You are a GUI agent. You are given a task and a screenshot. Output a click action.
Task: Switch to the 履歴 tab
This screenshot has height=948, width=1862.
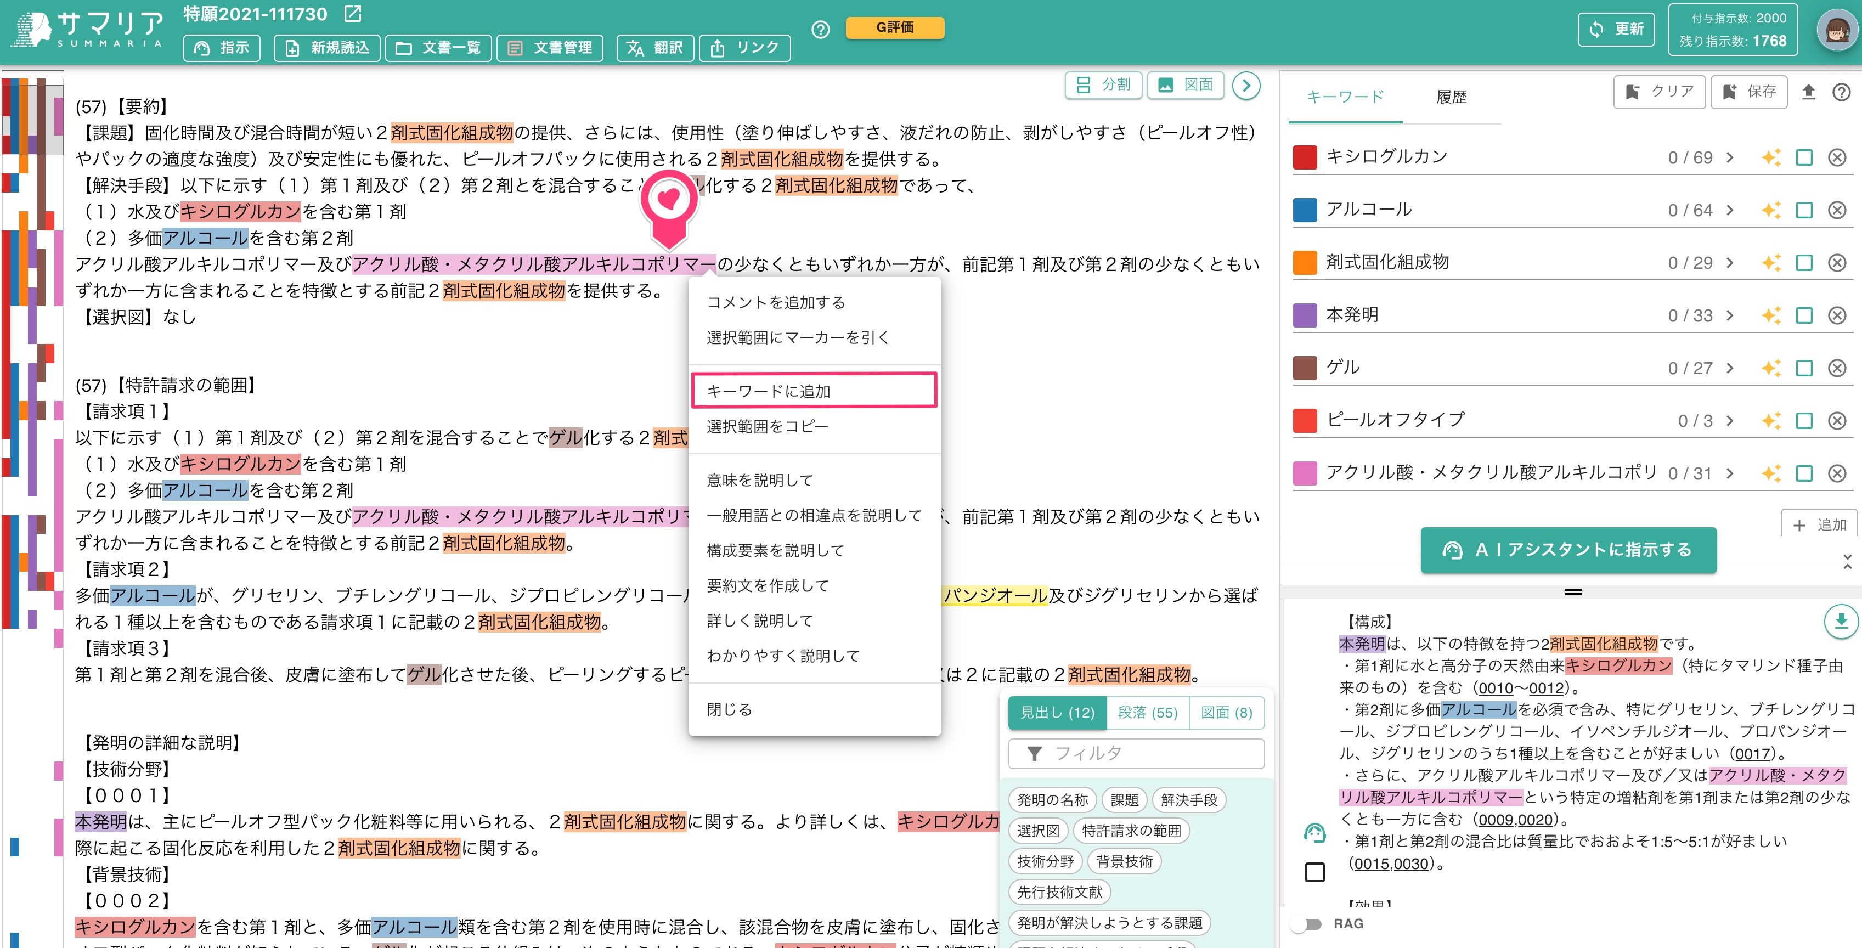1452,97
